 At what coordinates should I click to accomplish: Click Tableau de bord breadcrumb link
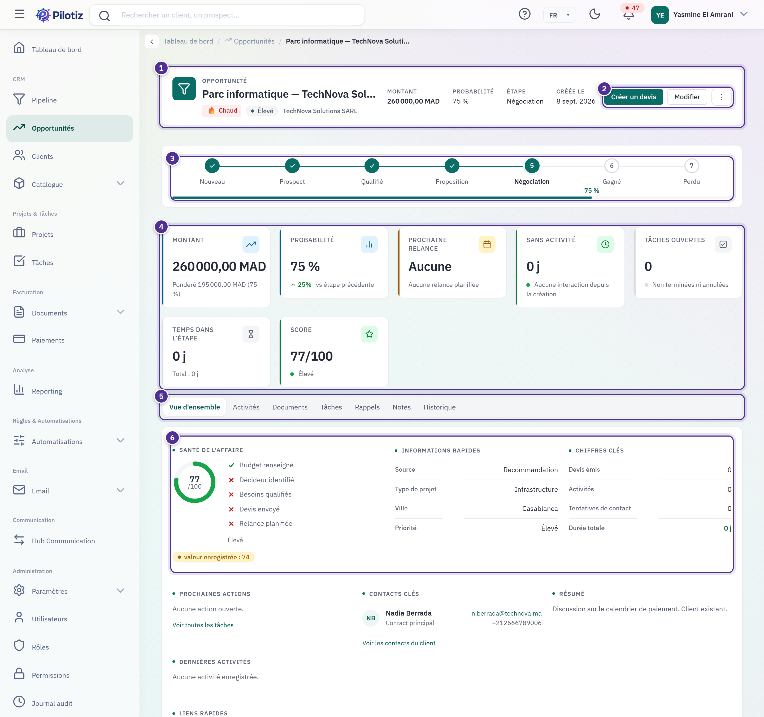tap(188, 41)
